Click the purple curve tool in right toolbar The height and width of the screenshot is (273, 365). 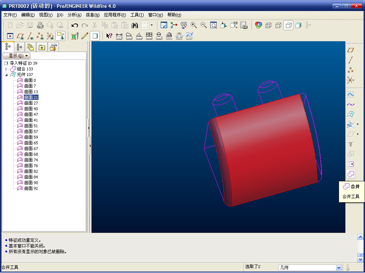(x=351, y=105)
